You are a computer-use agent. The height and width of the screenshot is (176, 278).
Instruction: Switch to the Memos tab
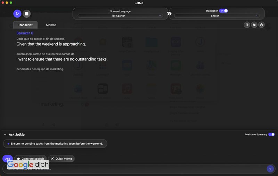coord(51,25)
